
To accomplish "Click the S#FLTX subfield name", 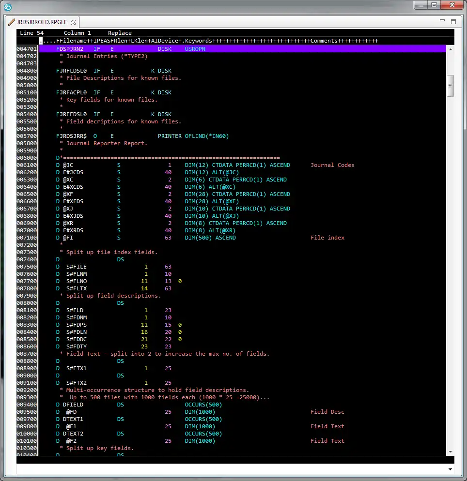I will coord(77,288).
